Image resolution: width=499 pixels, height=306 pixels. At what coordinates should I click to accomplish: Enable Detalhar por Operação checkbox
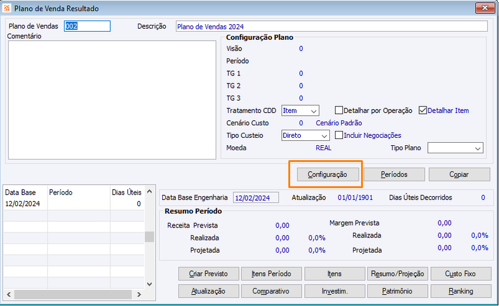point(339,110)
